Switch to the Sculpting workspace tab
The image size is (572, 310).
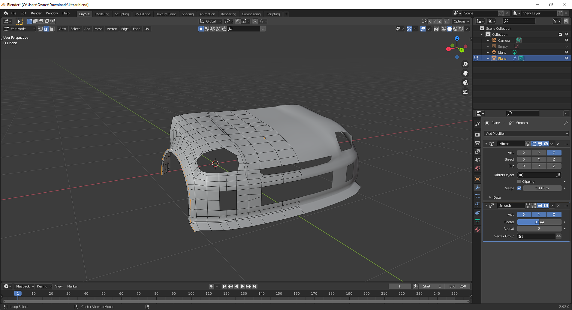[x=122, y=14]
